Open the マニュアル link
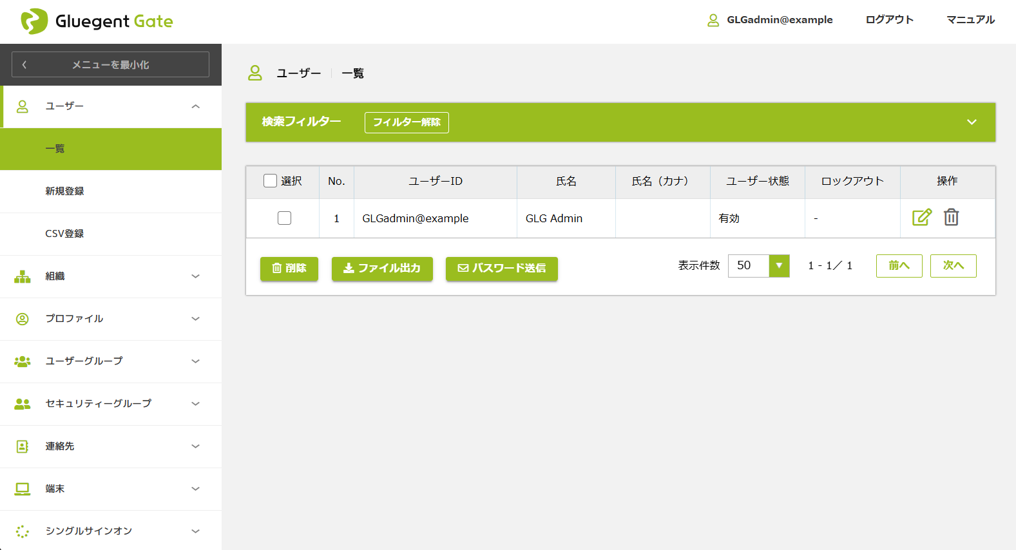This screenshot has height=550, width=1016. [970, 20]
